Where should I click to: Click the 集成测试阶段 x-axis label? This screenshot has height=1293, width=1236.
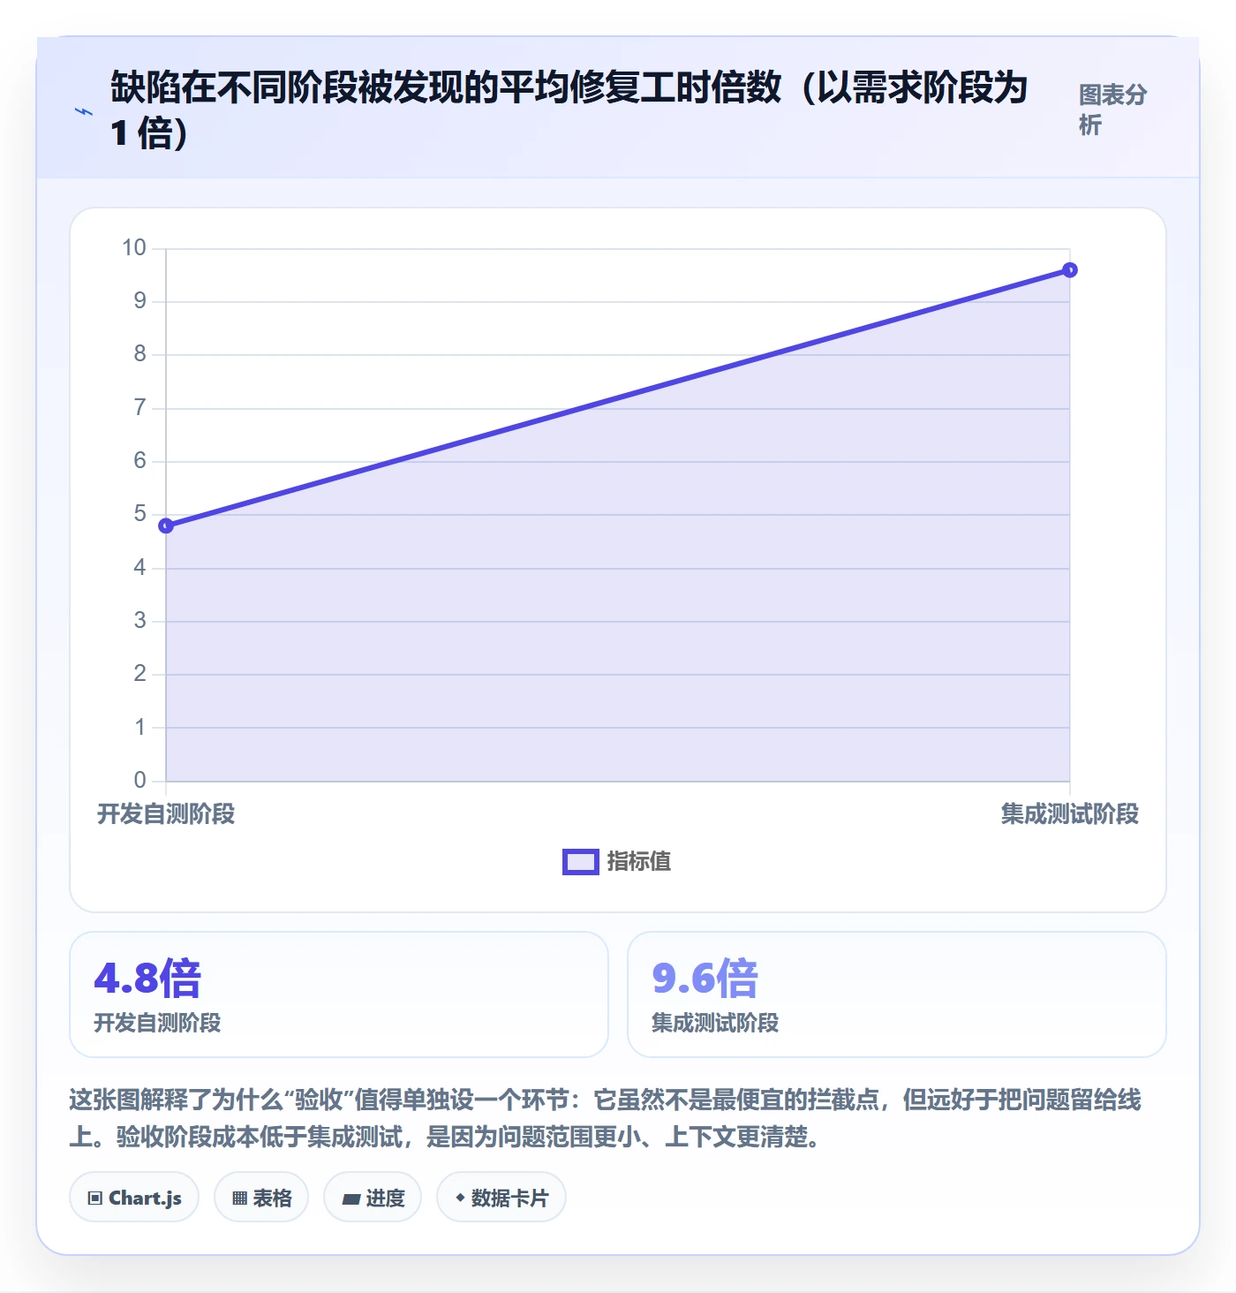tap(1070, 813)
